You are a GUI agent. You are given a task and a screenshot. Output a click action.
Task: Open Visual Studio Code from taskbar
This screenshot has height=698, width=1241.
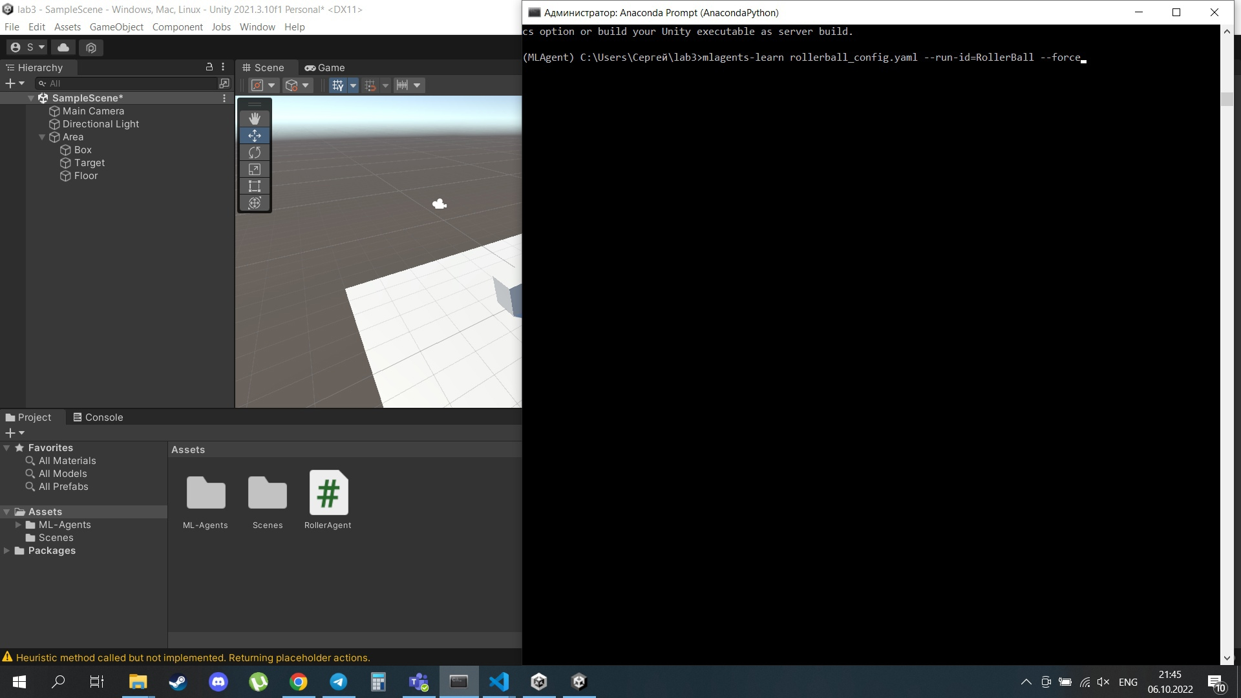coord(499,681)
